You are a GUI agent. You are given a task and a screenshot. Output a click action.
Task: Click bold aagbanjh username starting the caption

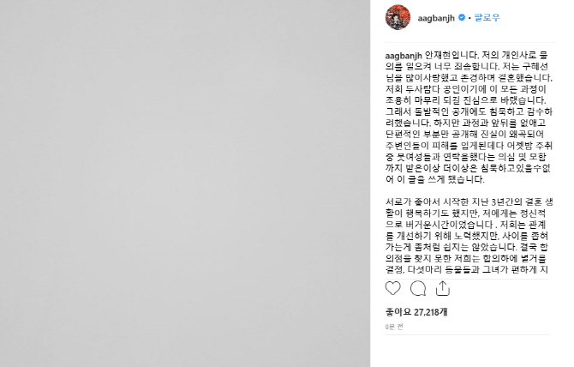coord(404,56)
